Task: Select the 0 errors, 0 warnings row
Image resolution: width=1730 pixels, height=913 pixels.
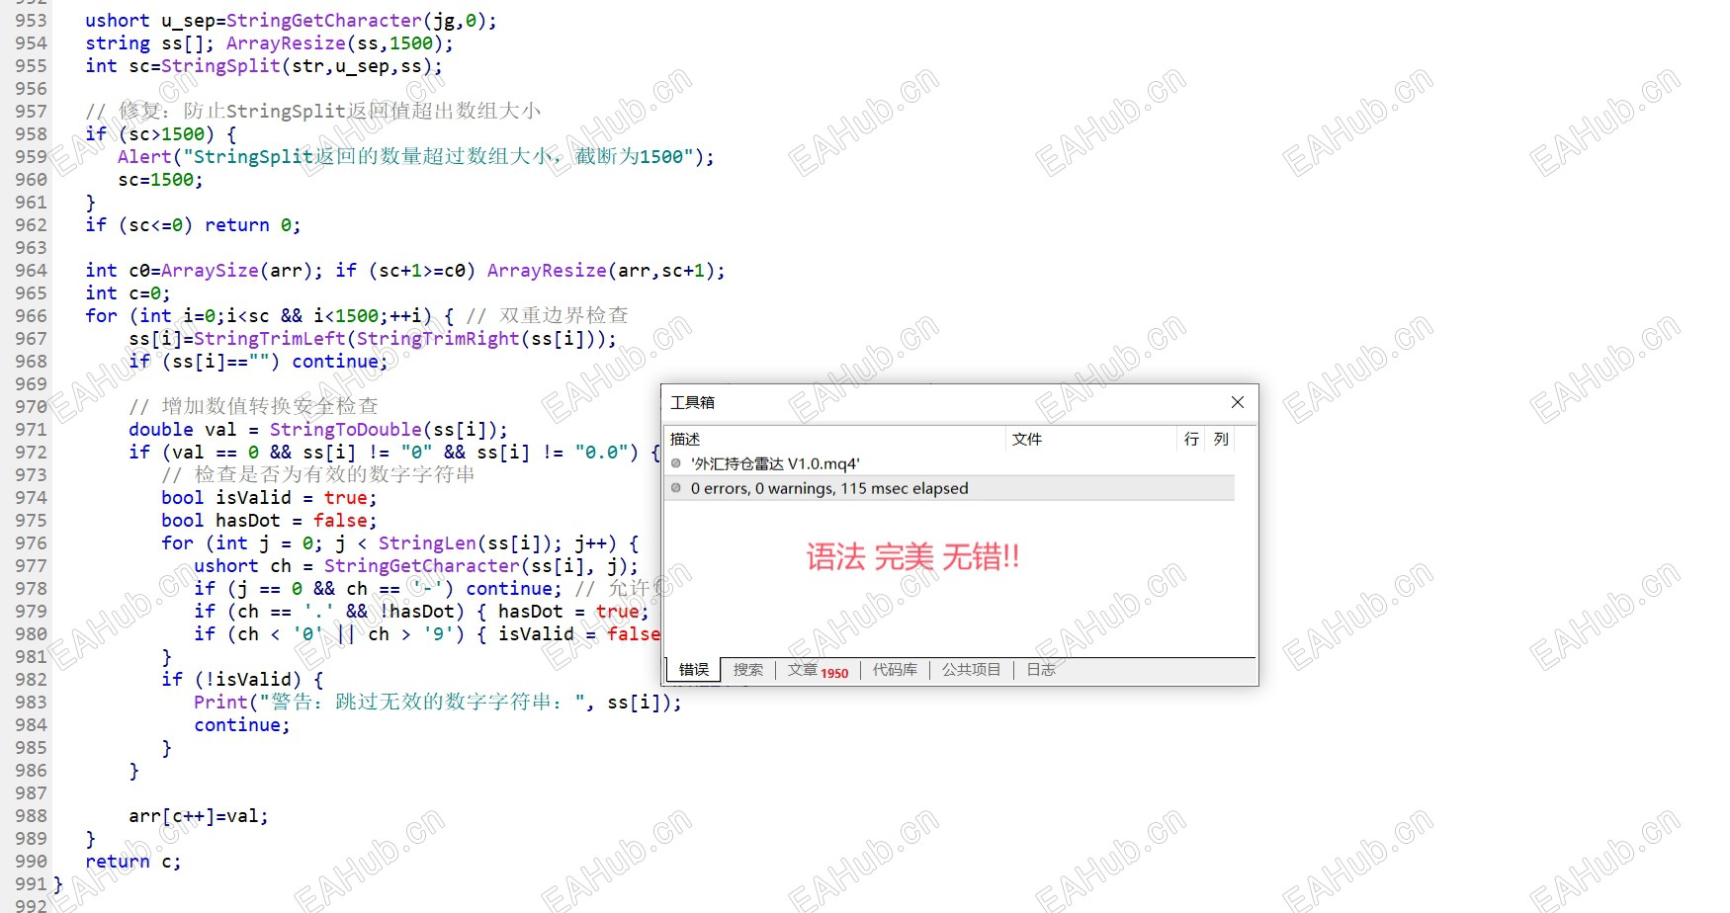Action: point(950,488)
